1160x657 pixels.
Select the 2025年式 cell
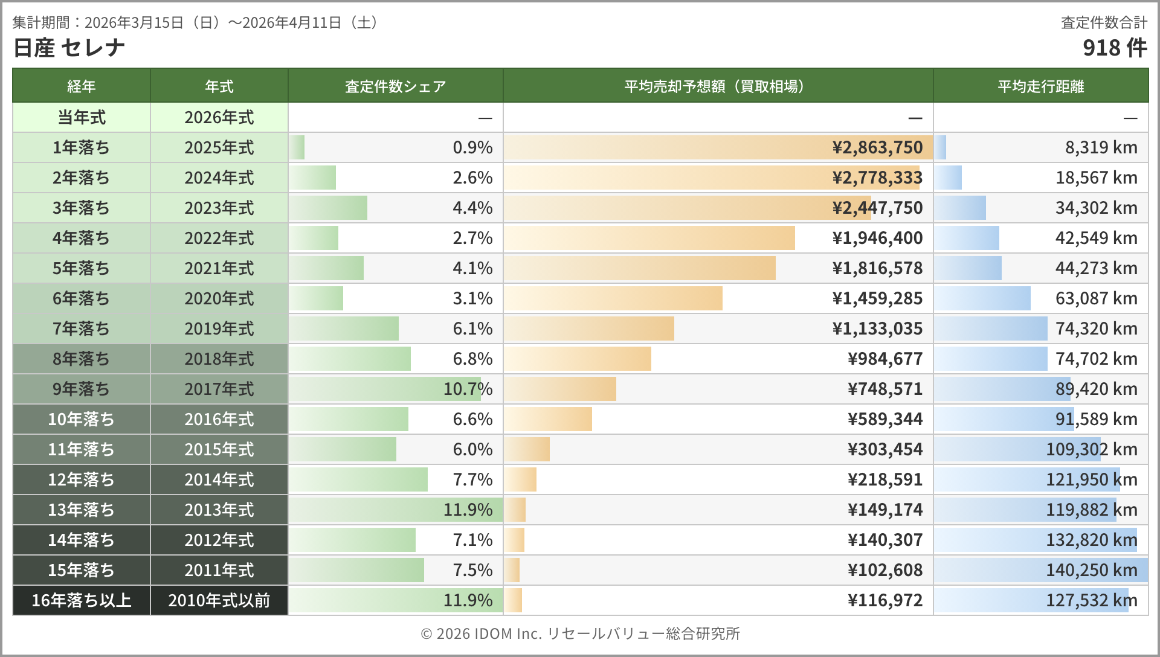[219, 147]
